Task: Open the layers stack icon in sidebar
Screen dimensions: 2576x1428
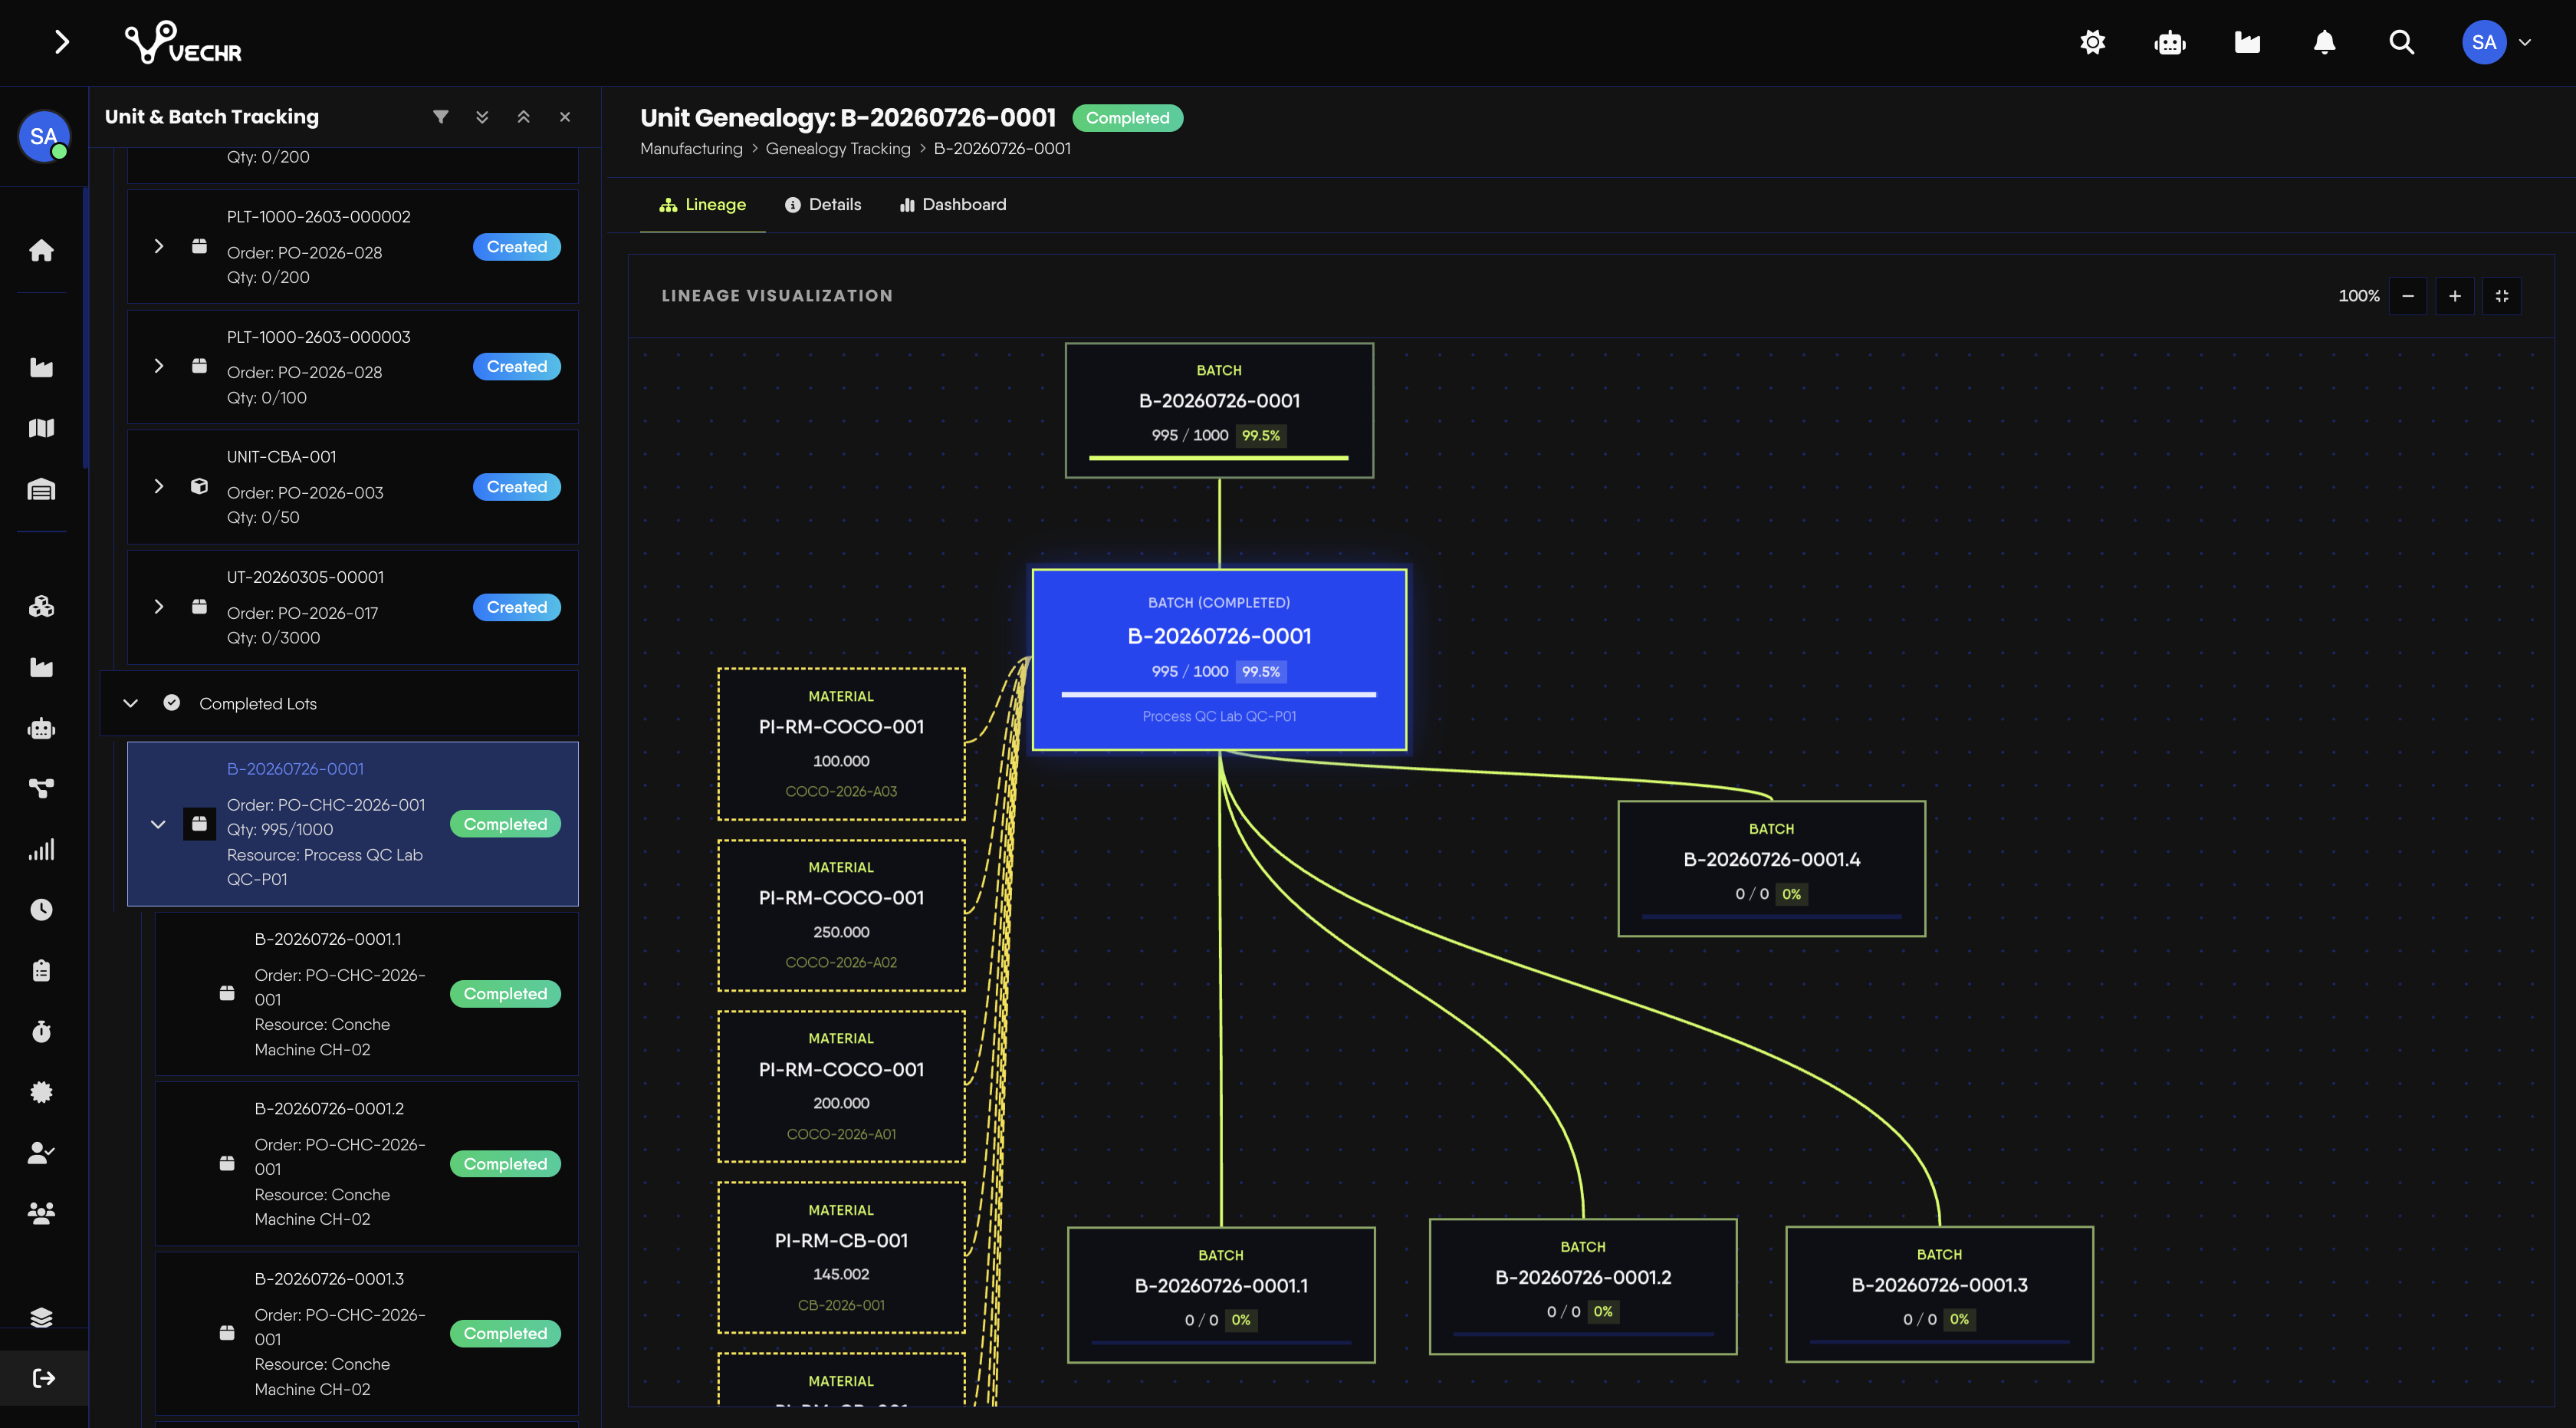Action: coord(41,1317)
